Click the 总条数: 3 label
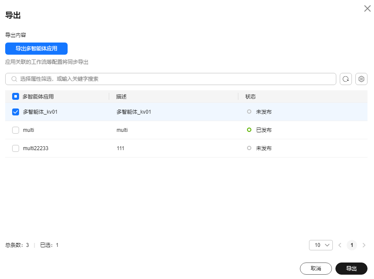The height and width of the screenshot is (279, 374). click(17, 245)
